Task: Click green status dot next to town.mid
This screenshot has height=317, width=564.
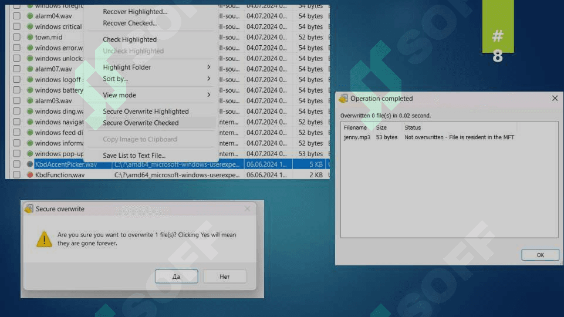Action: (31, 38)
